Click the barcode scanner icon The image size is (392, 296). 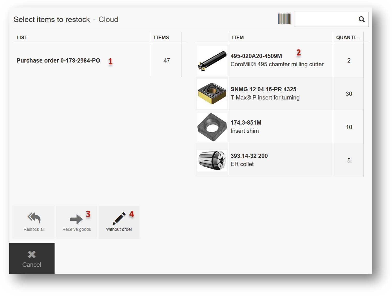[x=284, y=19]
